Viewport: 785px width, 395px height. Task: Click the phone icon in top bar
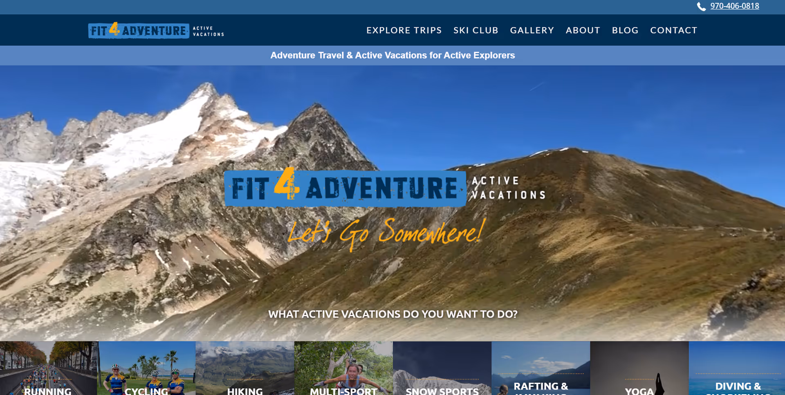point(701,6)
